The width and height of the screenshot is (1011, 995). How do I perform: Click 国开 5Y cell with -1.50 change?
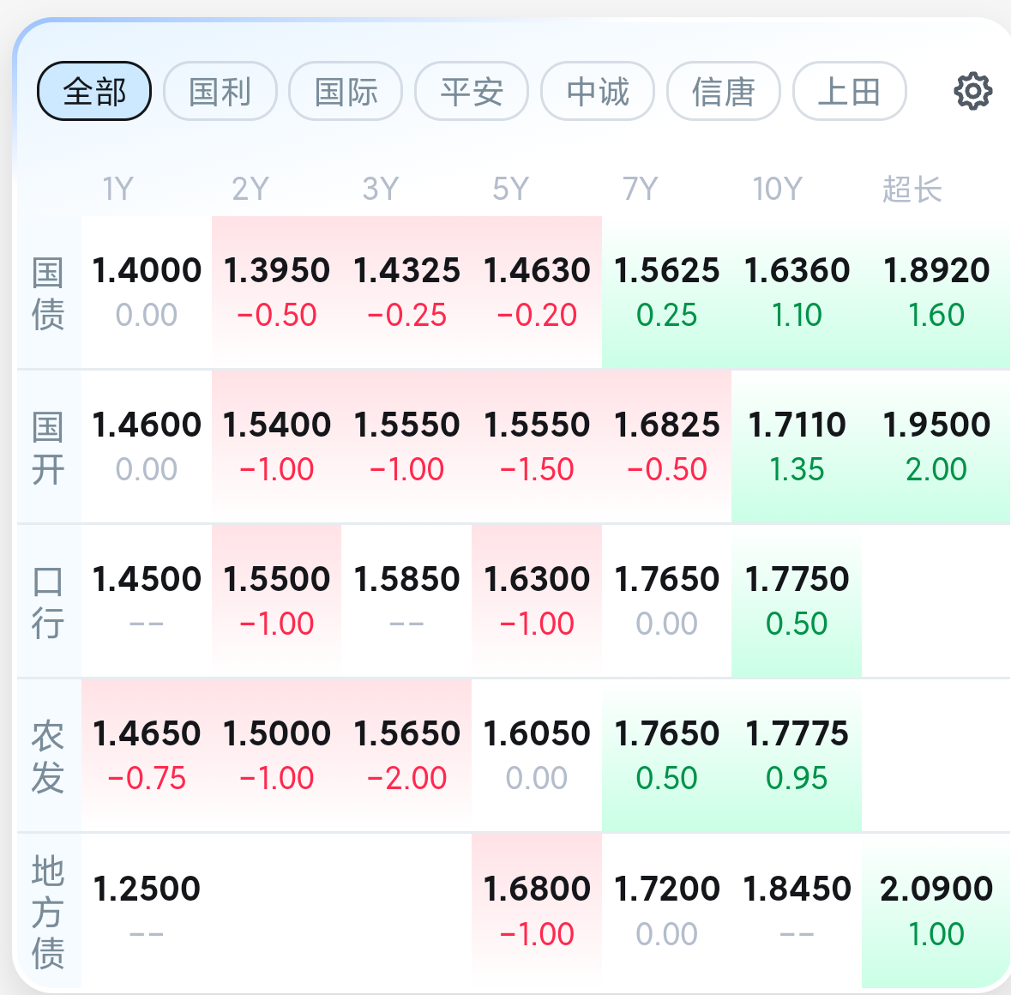click(x=537, y=446)
